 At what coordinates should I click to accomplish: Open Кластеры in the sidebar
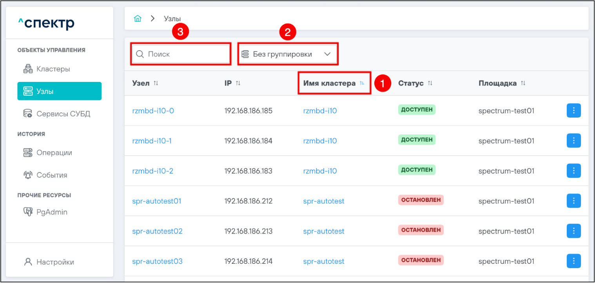pos(53,69)
